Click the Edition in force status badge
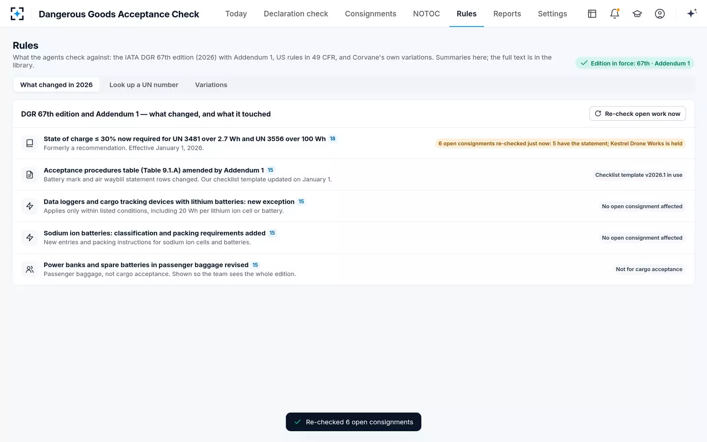Screen dimensions: 707x442 [634, 63]
